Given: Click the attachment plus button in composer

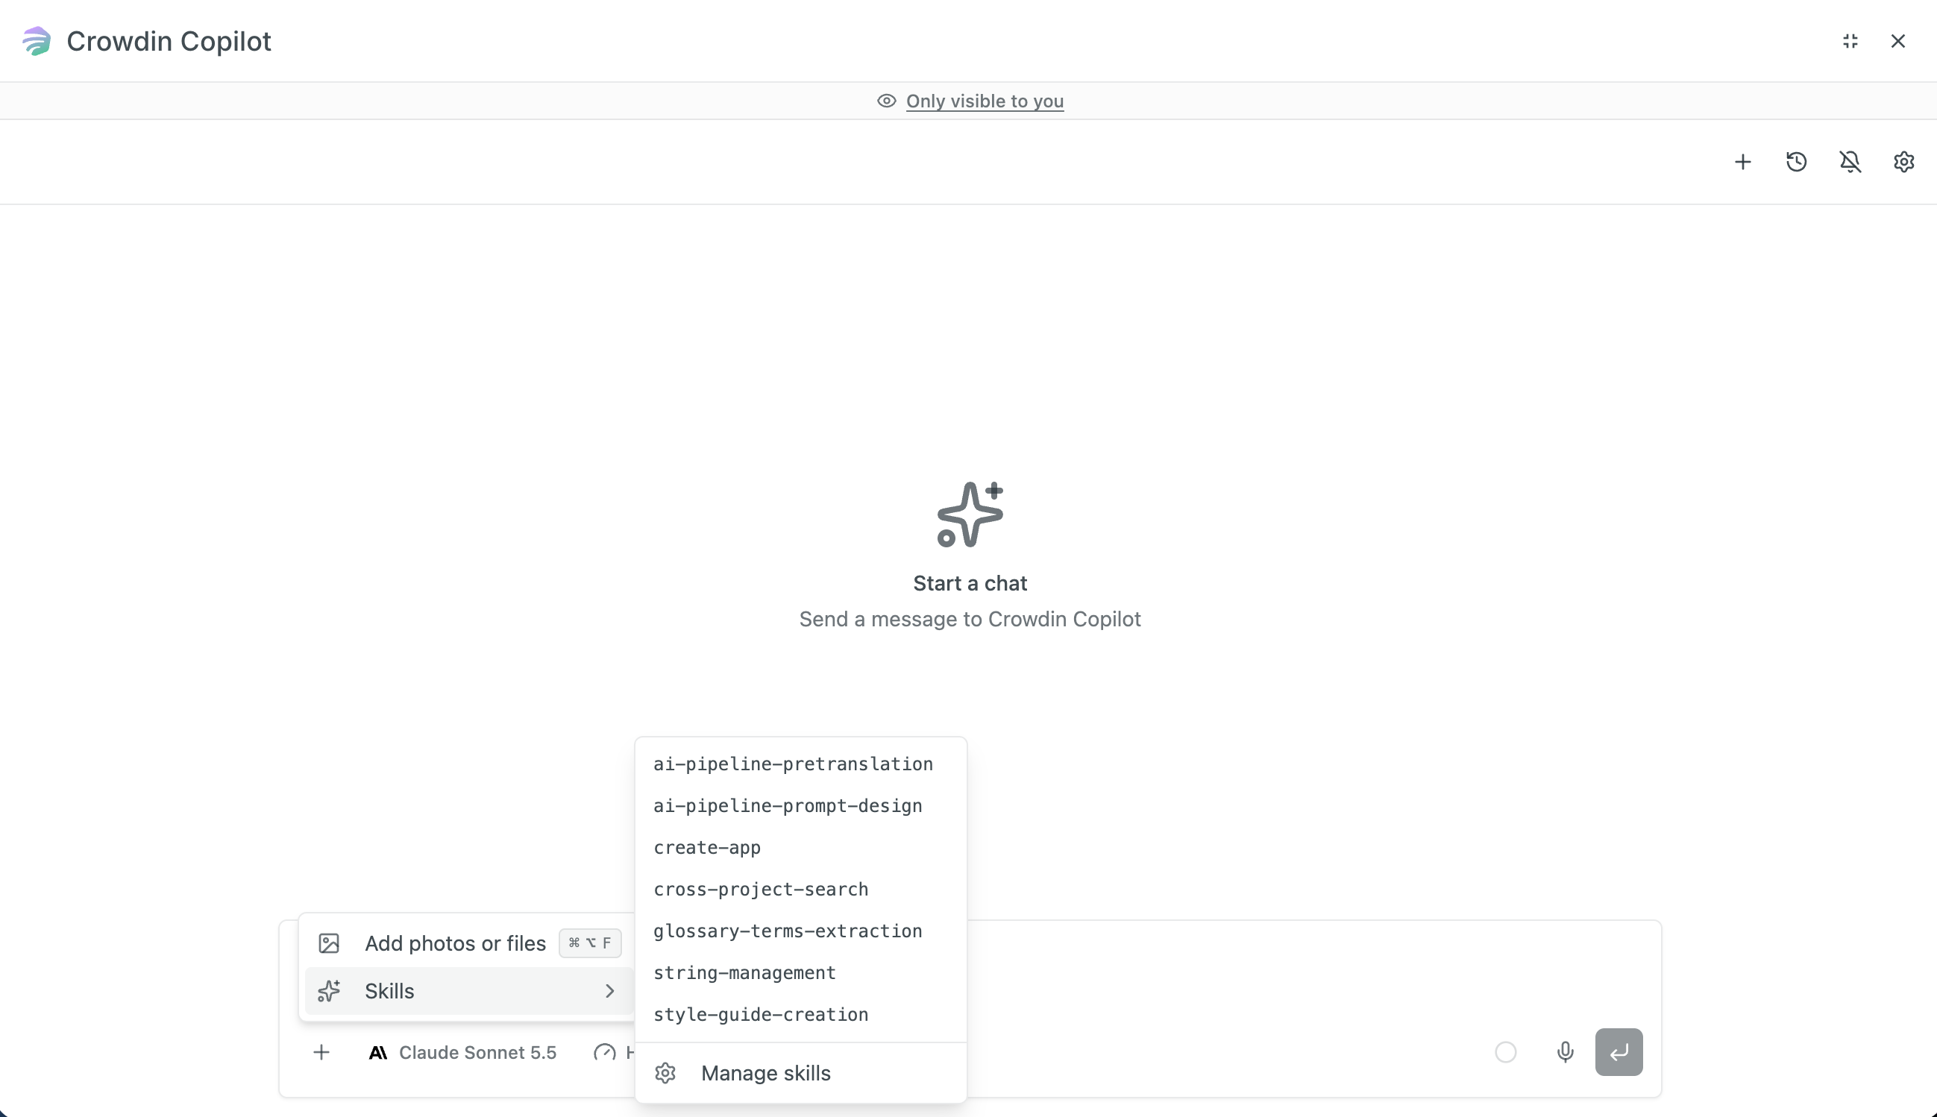Looking at the screenshot, I should 321,1053.
